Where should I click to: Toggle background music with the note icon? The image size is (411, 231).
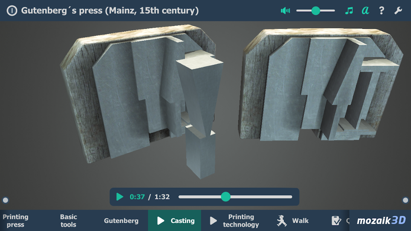[349, 11]
